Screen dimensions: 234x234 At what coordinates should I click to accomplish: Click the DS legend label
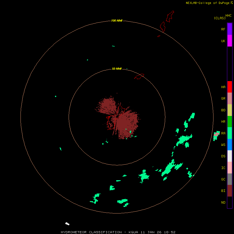(x=223, y=156)
